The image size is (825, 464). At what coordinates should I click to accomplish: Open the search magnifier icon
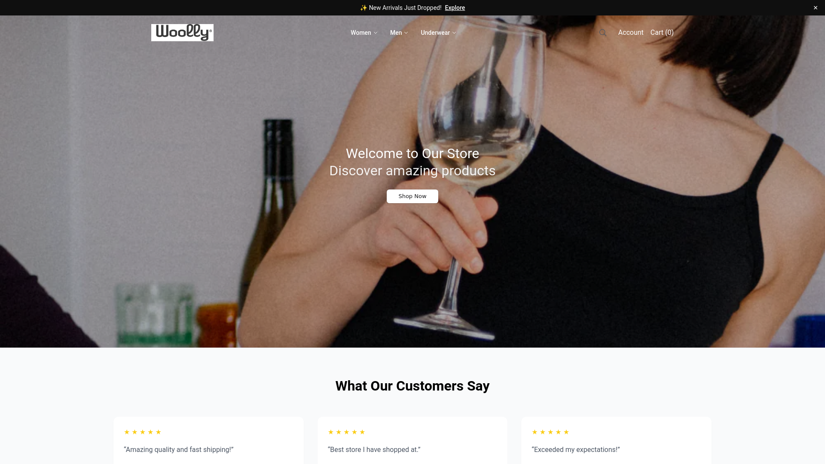603,33
